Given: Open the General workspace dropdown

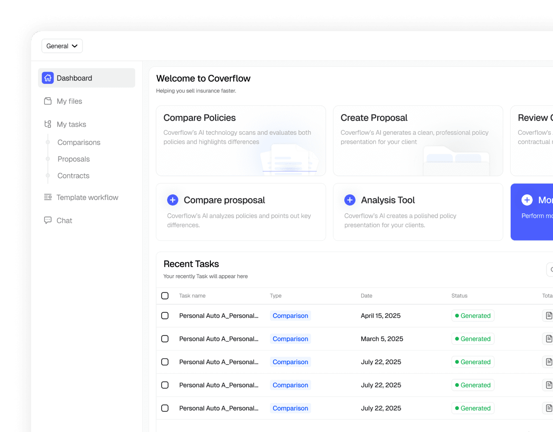Looking at the screenshot, I should pyautogui.click(x=62, y=46).
